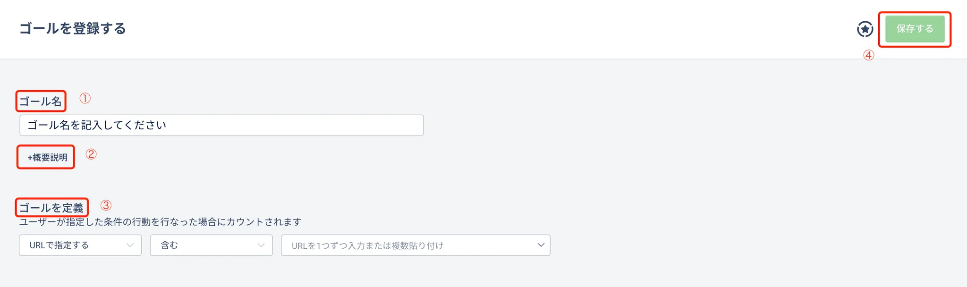The image size is (967, 287).
Task: Click the ゴールを登録する page title
Action: click(x=73, y=29)
